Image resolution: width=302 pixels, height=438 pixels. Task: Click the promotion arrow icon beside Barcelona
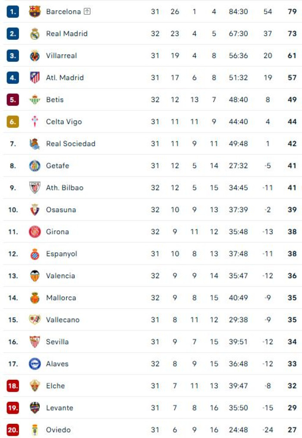87,12
